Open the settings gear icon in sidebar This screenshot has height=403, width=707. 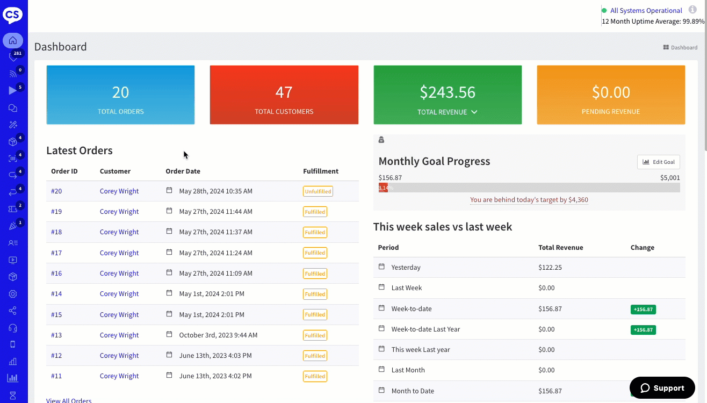point(13,294)
